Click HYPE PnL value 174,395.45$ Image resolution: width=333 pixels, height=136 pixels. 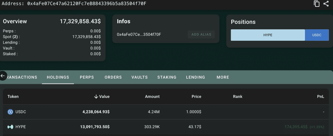[296, 127]
